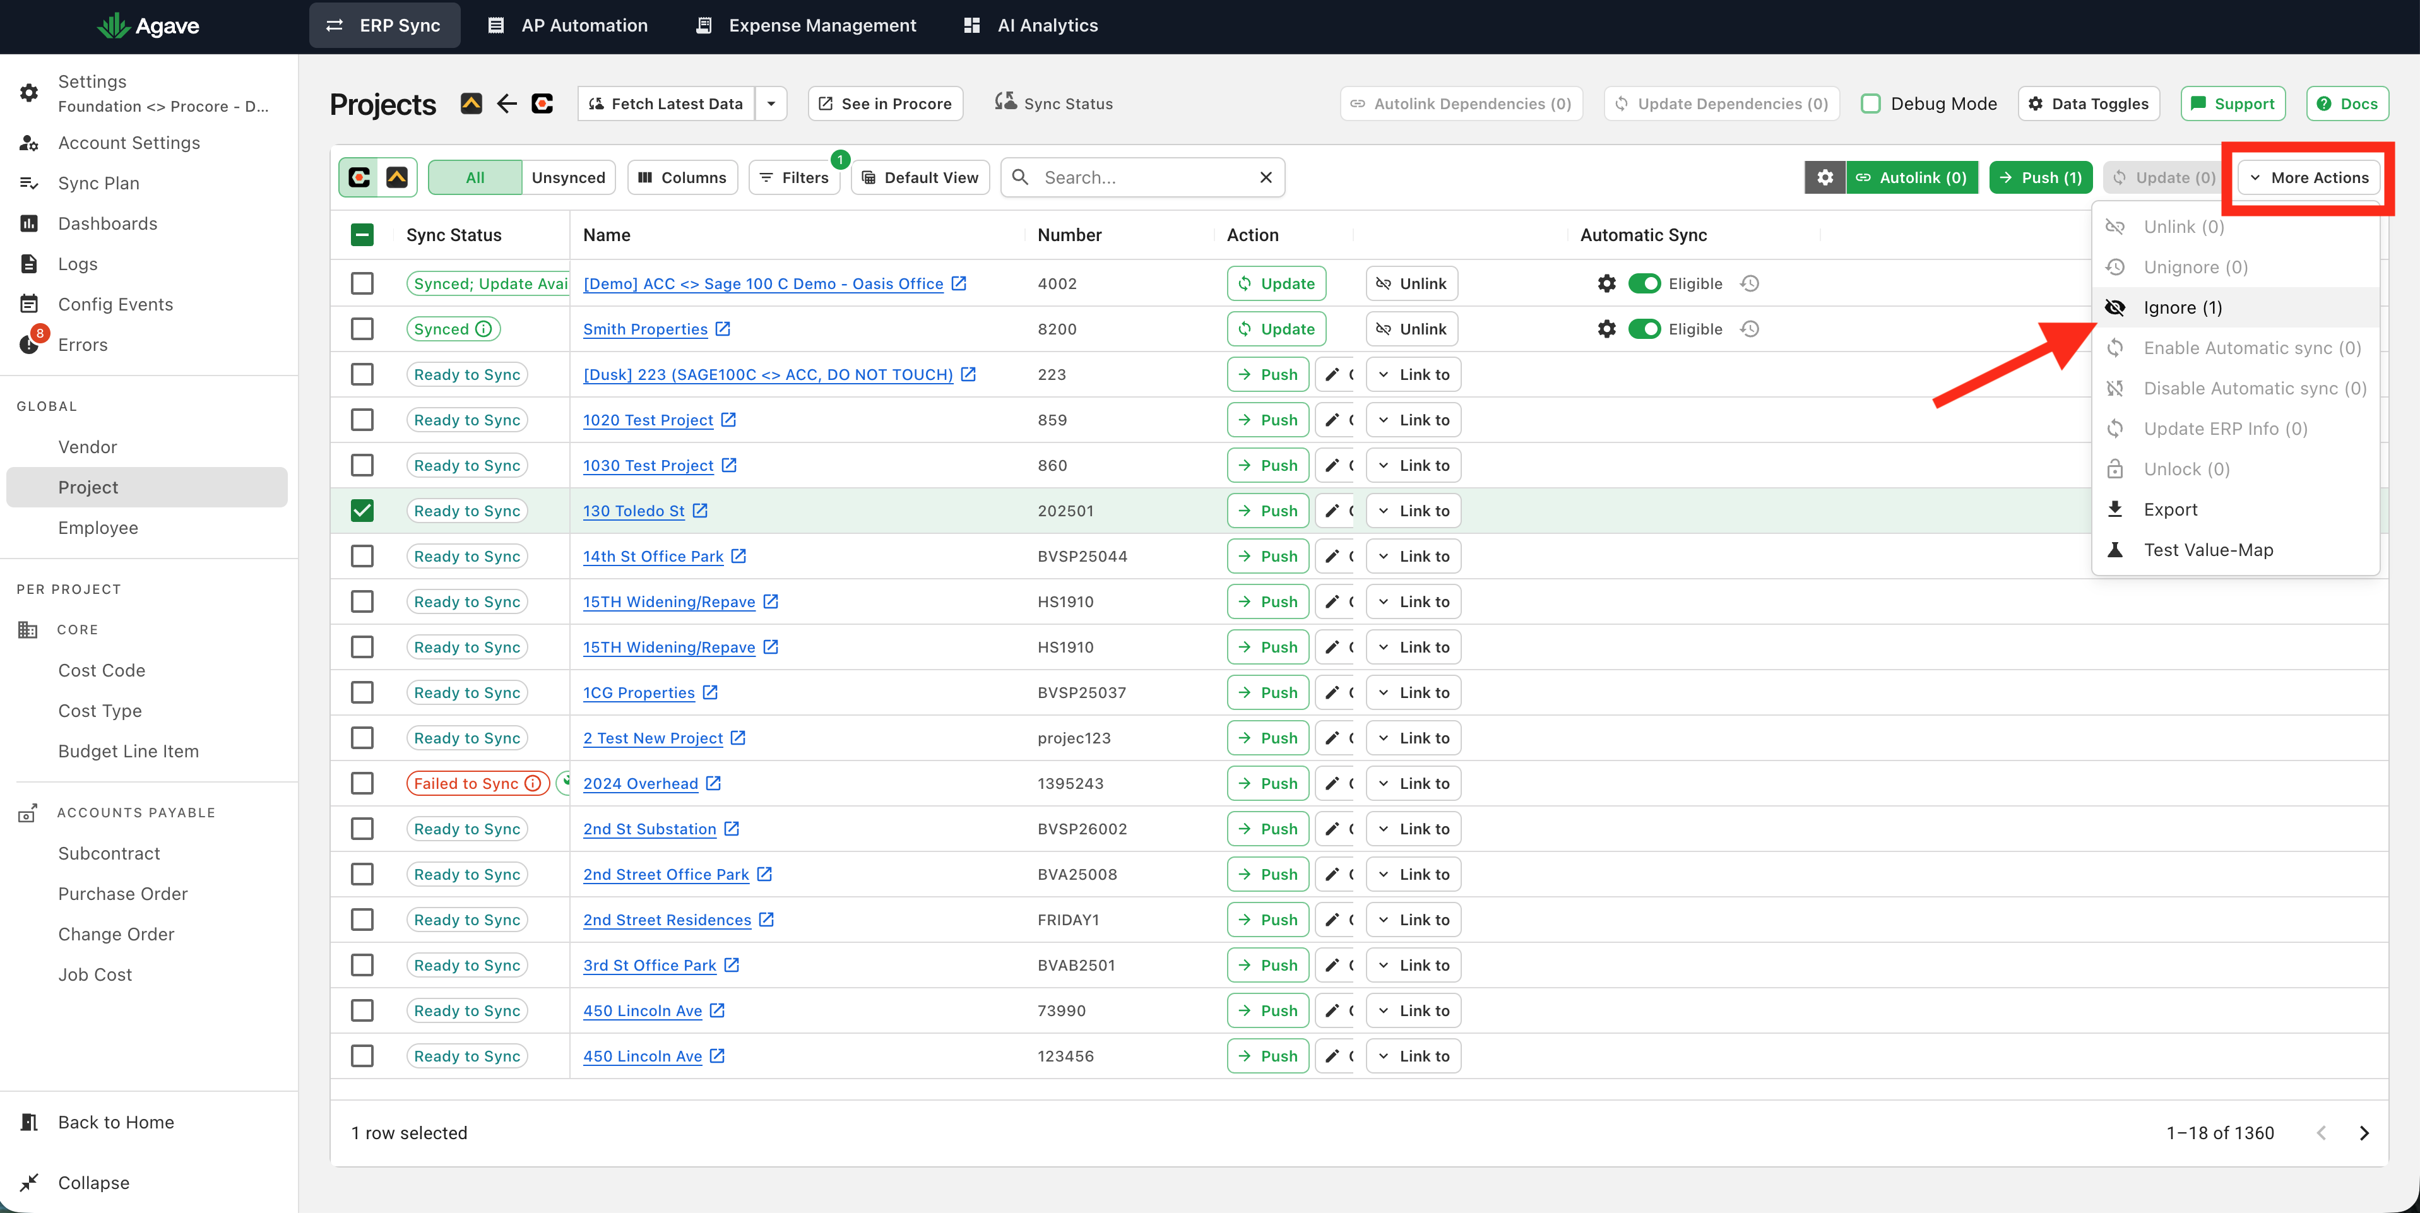Toggle automatic sync off for Smith Properties
Image resolution: width=2420 pixels, height=1213 pixels.
[1644, 329]
